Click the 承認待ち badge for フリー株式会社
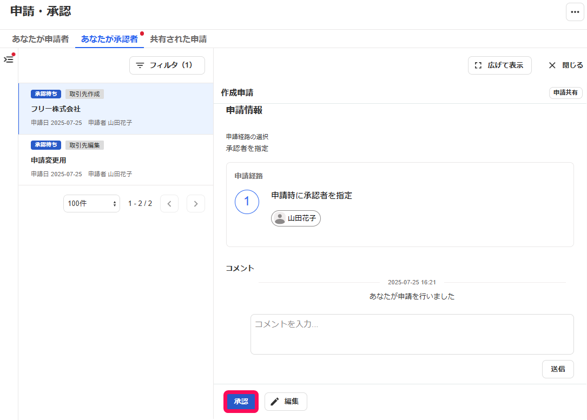This screenshot has height=420, width=587. click(45, 94)
